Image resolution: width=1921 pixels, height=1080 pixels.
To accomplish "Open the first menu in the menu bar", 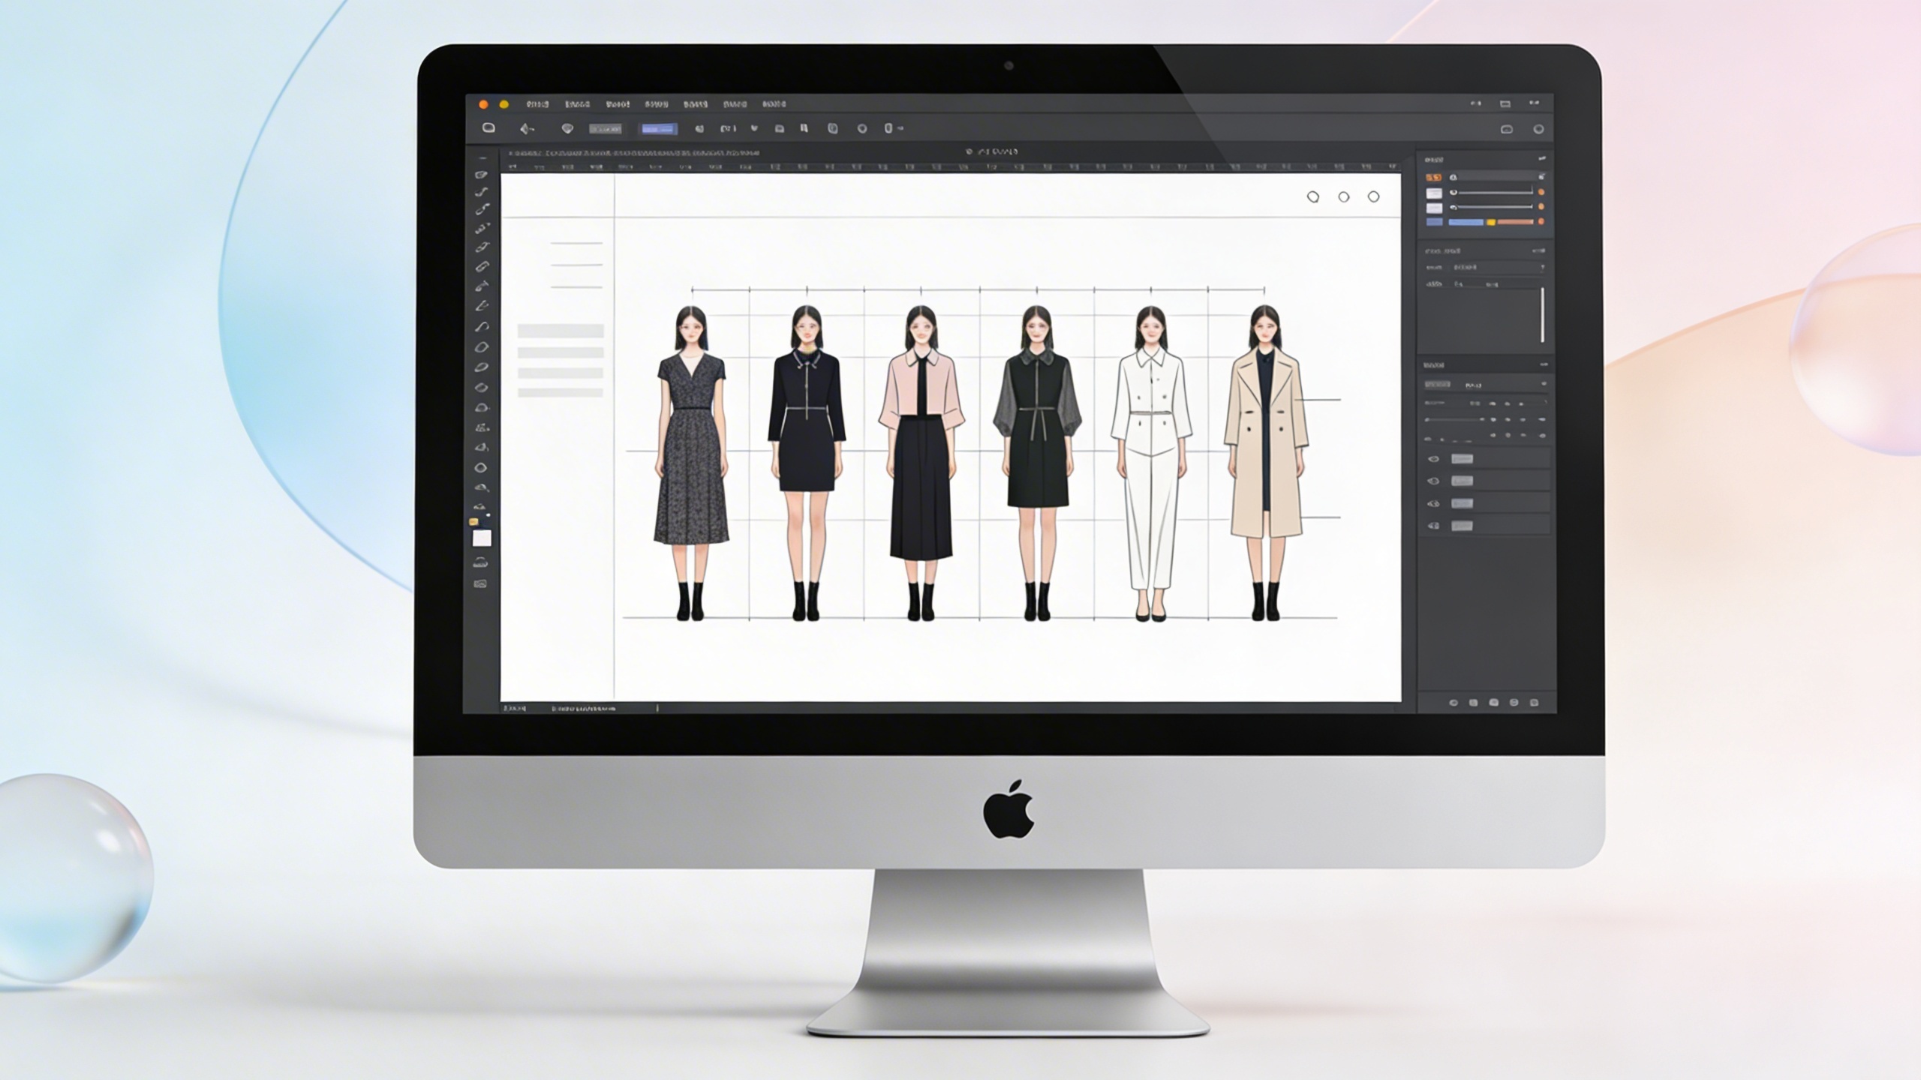I will click(x=537, y=104).
